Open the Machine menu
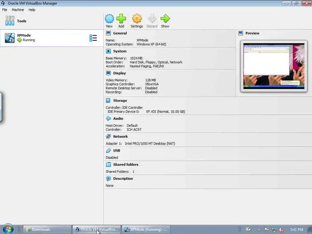This screenshot has width=312, height=234. 18,10
